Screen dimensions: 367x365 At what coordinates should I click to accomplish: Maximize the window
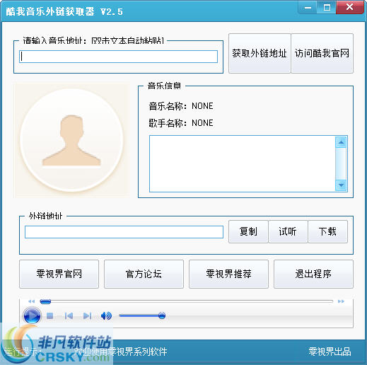(x=327, y=8)
